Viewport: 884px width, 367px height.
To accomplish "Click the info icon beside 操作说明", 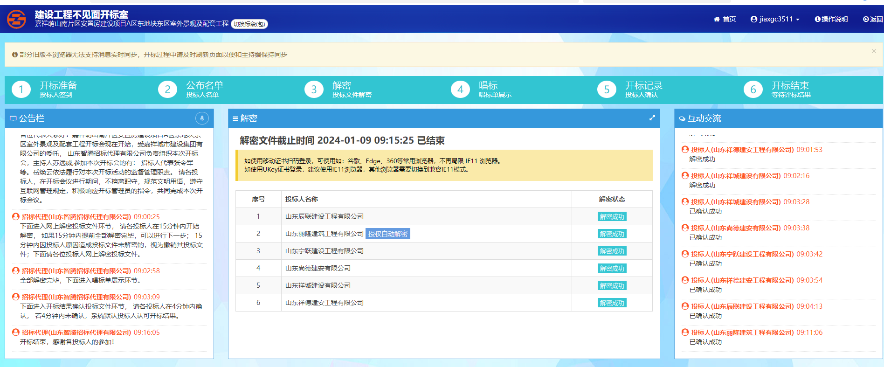I will coord(818,19).
